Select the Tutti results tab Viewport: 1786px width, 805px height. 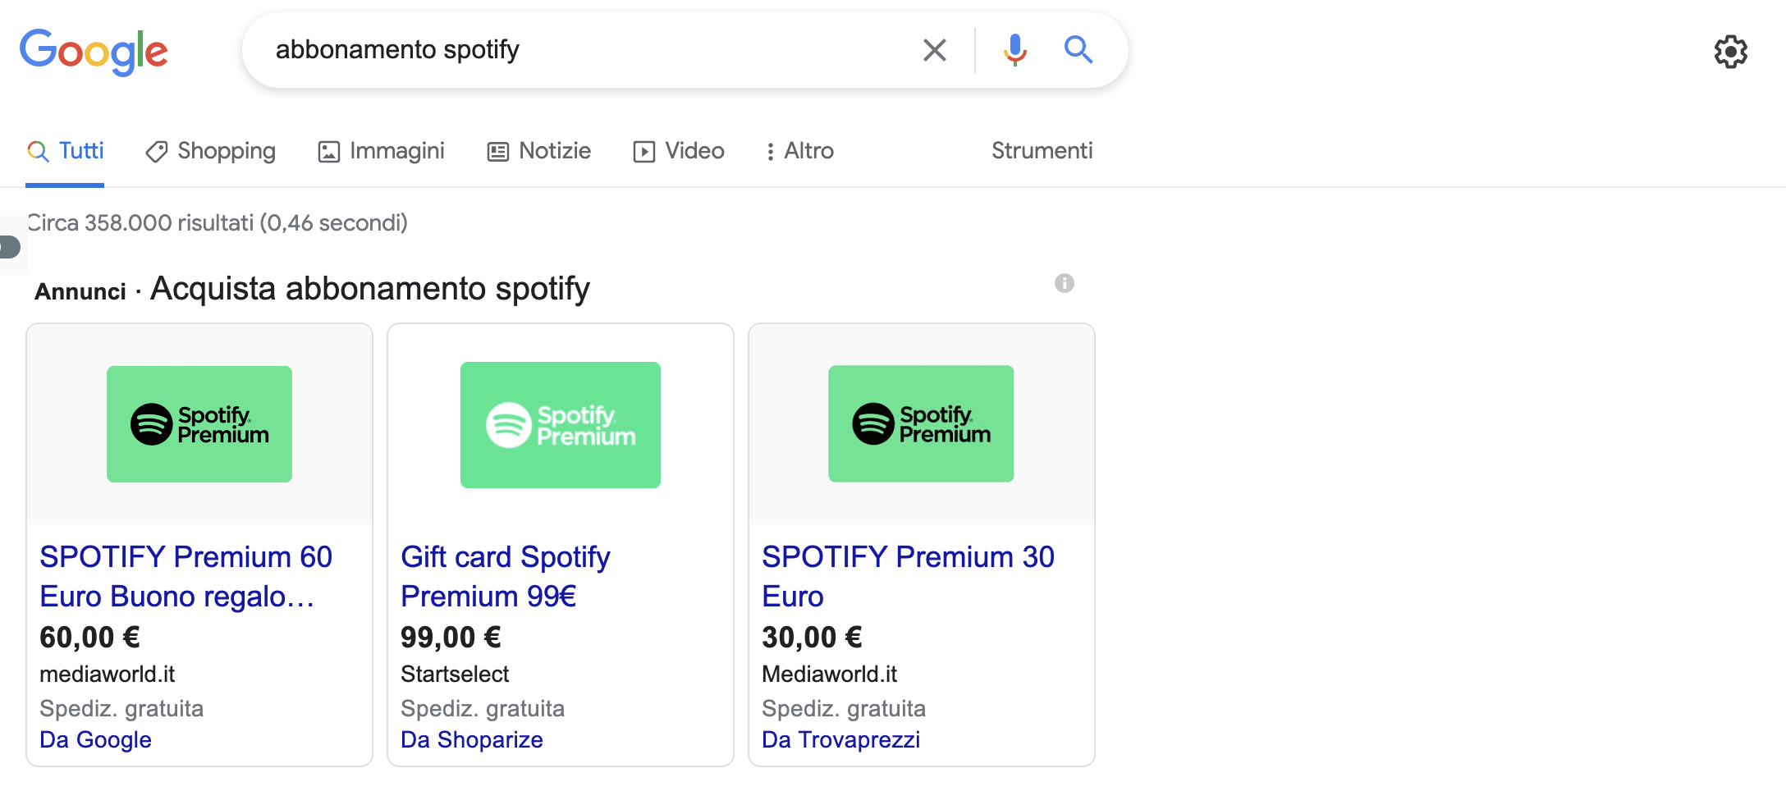tap(66, 151)
